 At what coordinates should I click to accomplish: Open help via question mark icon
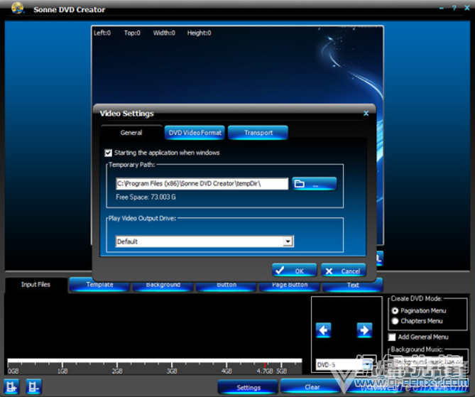454,9
